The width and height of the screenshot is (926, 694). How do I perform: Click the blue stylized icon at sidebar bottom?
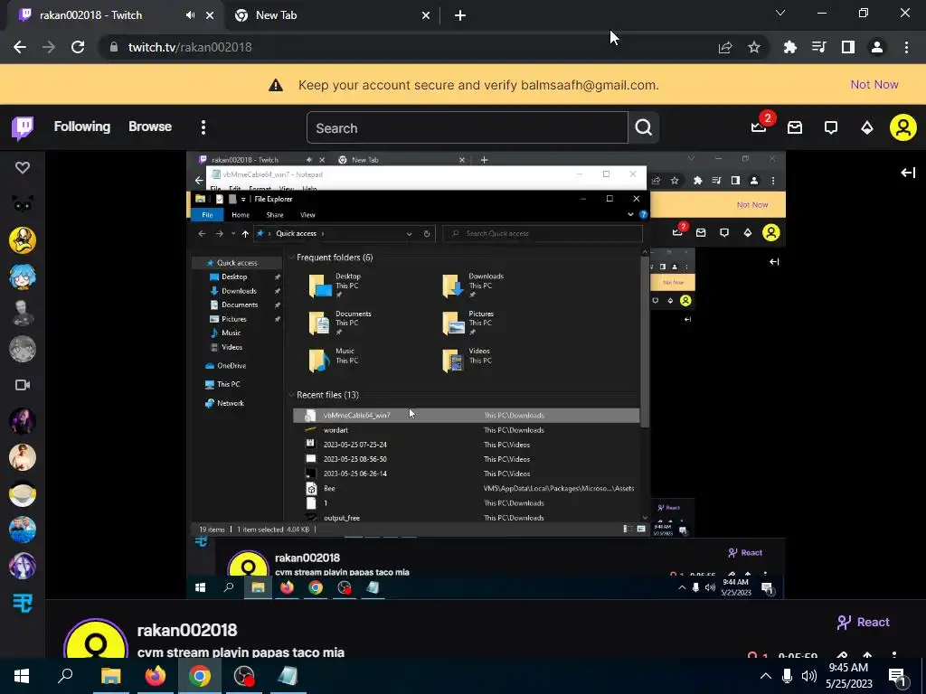(x=23, y=603)
